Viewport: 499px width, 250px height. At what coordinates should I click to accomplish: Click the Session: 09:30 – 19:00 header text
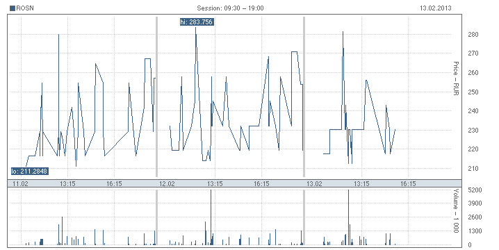point(230,8)
